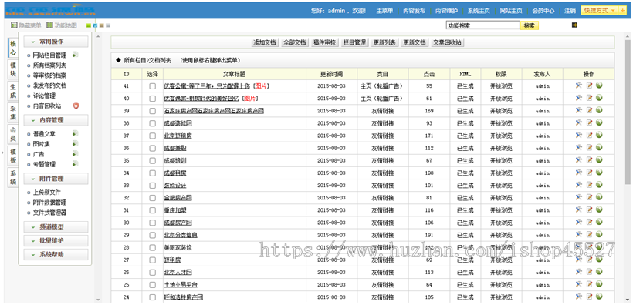This screenshot has width=633, height=305.
Task: Switch to the 采集 vertical tab
Action: (x=13, y=112)
